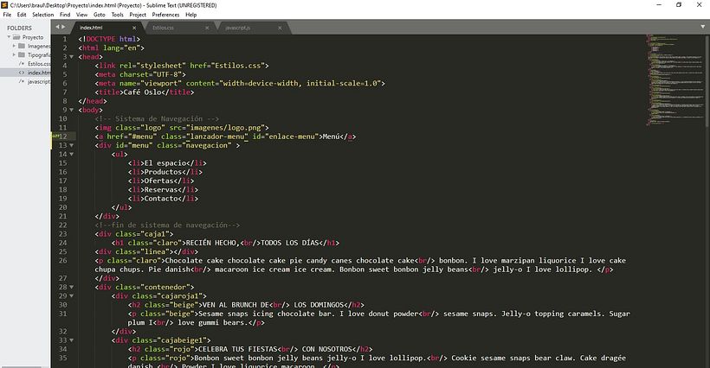Go to previous tab with left arrow

(57, 27)
